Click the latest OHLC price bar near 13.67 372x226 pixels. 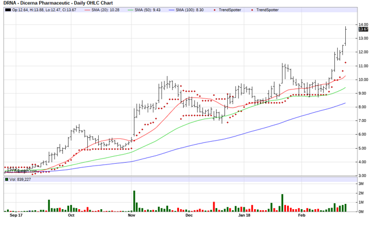[346, 36]
